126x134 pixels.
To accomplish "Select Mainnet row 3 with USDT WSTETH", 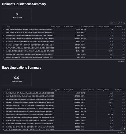I will pos(64,39).
